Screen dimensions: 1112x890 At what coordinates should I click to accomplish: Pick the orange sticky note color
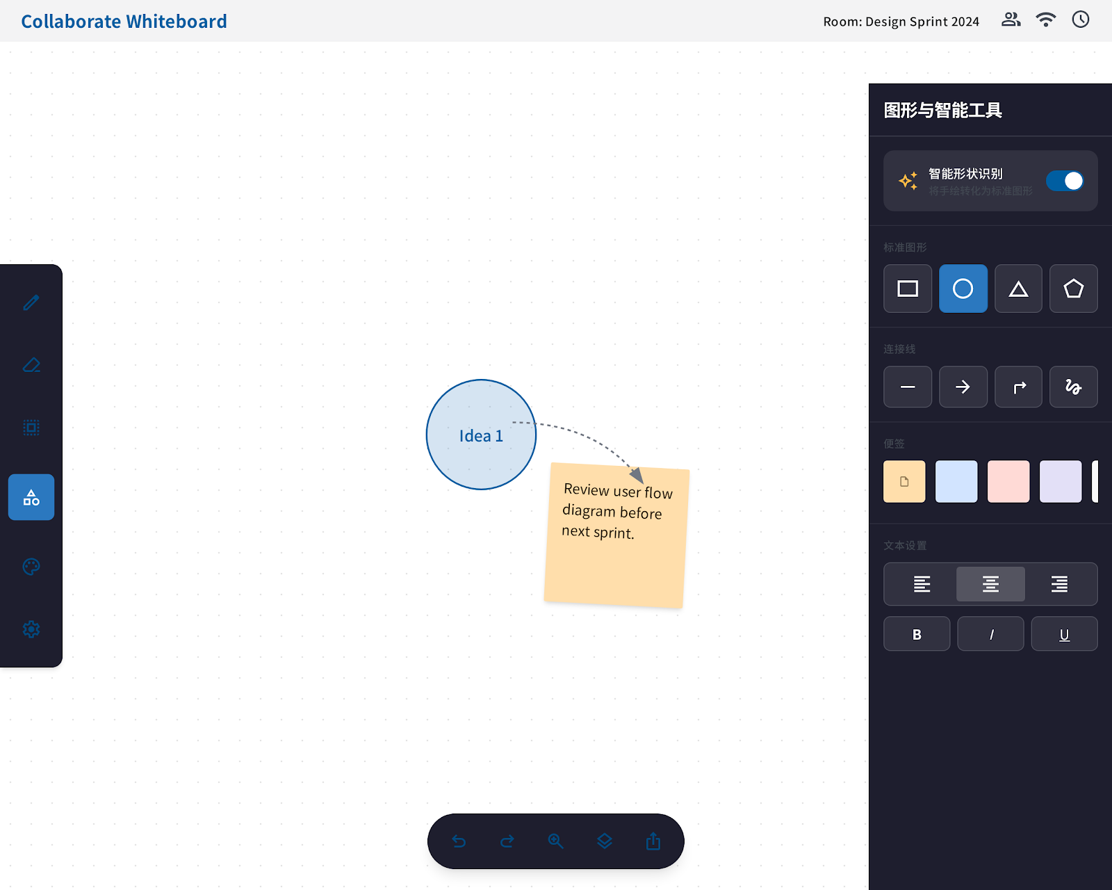tap(904, 481)
